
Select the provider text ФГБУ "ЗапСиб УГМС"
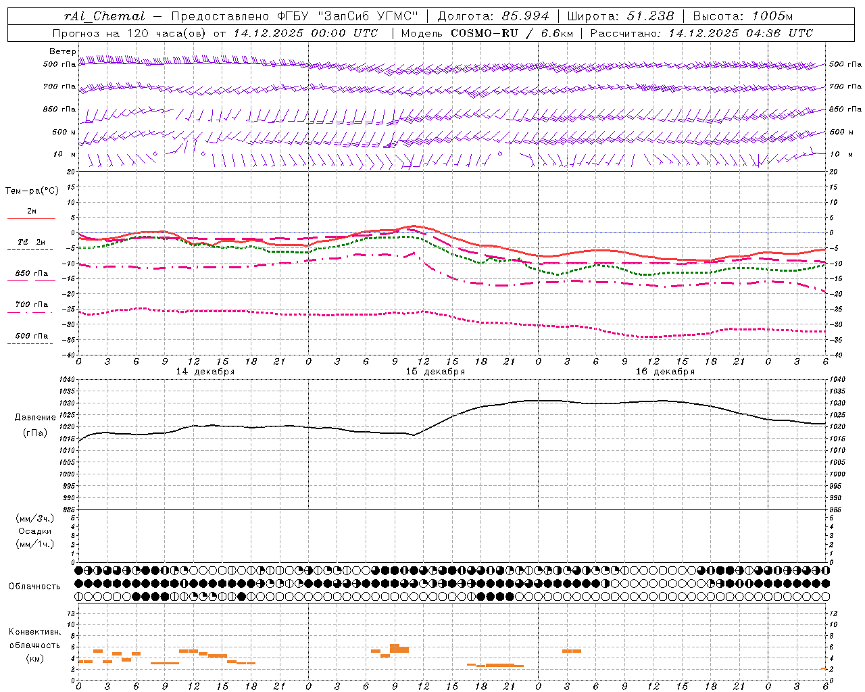349,16
